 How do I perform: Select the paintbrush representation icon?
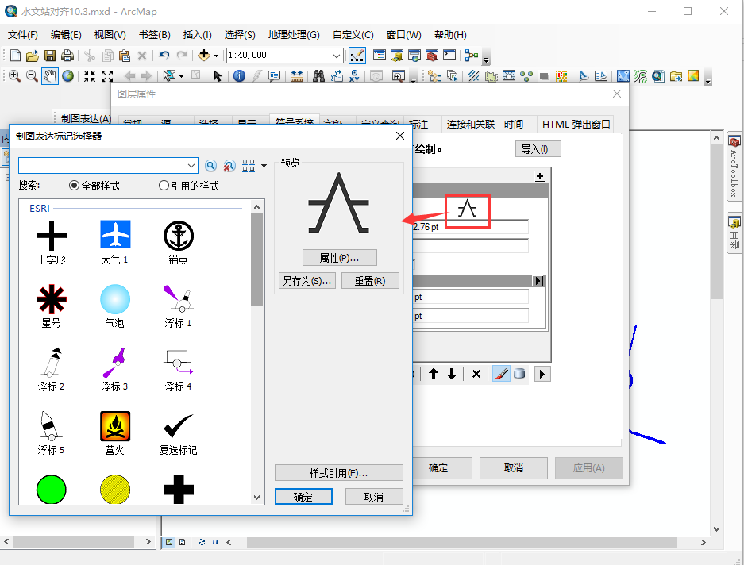click(502, 374)
